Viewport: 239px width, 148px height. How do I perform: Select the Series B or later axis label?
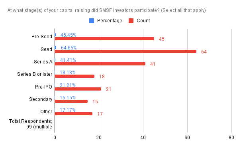point(35,74)
